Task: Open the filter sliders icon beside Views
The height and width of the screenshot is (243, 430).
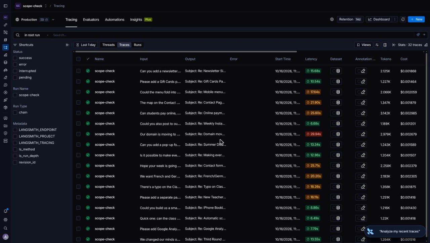Action: (377, 45)
